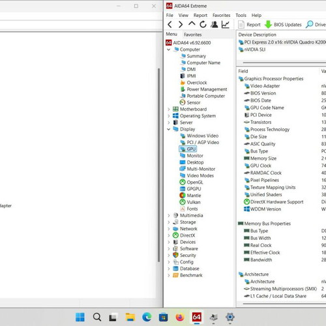
Task: Select Summary under Computer
Action: [193, 56]
